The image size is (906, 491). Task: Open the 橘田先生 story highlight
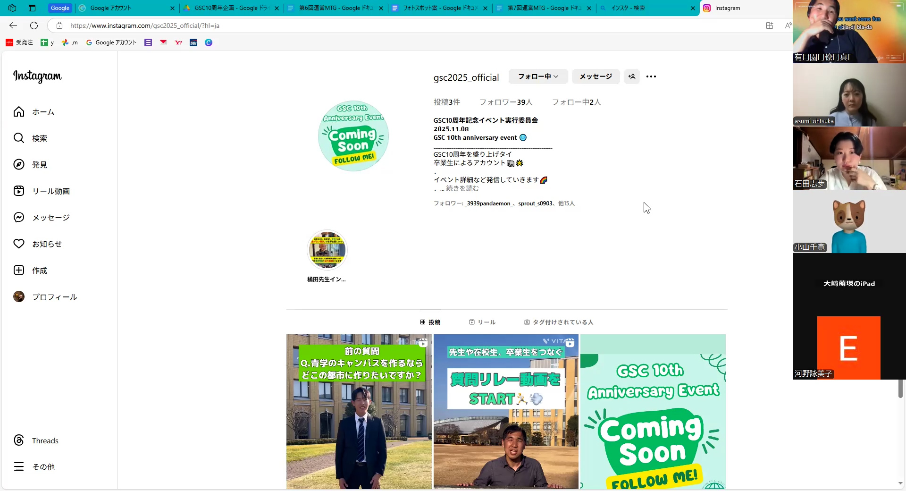coord(327,250)
